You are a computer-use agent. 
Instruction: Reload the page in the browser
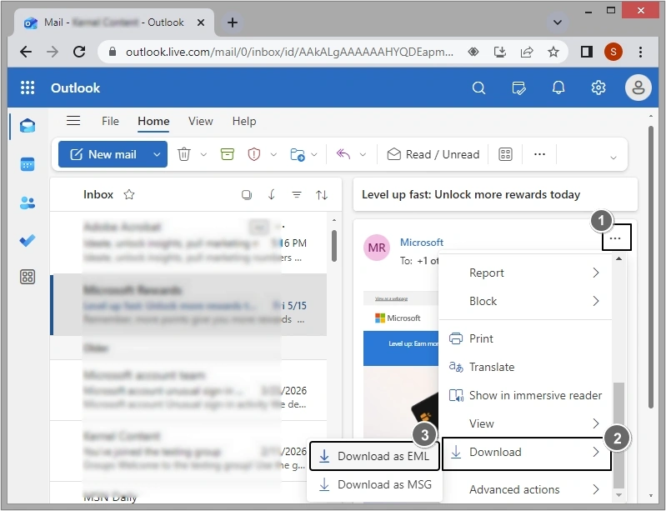click(79, 52)
